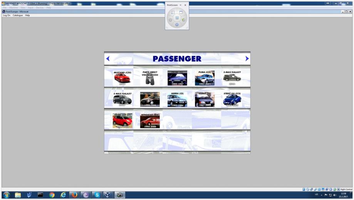The height and width of the screenshot is (200, 354).
Task: Click the volume speaker tray icon
Action: coord(335,195)
